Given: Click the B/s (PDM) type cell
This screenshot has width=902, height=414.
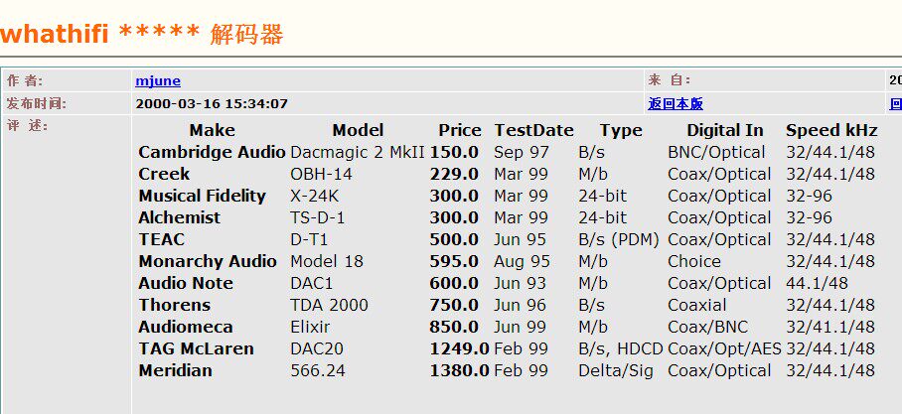Looking at the screenshot, I should 619,240.
